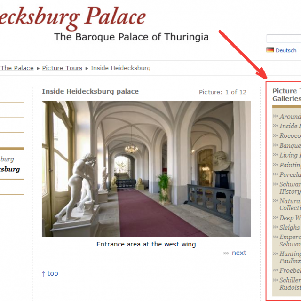The width and height of the screenshot is (301, 301).
Task: Open the Painting gallery link
Action: [x=290, y=165]
